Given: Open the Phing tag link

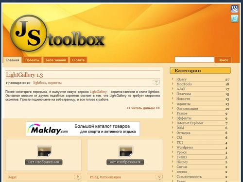Looking at the screenshot, I should tap(94, 177).
